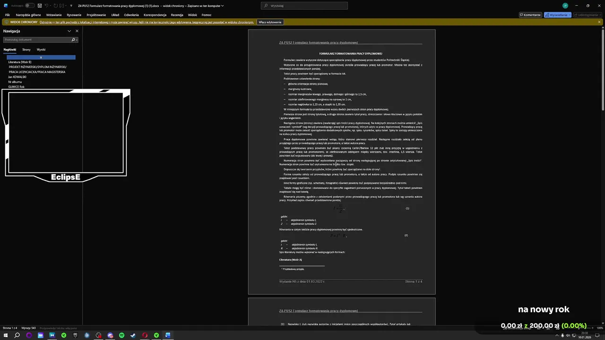Go to heading PRACA LICENCJACKA/PRACA MAGISTERSKA
The height and width of the screenshot is (340, 605).
click(x=37, y=72)
